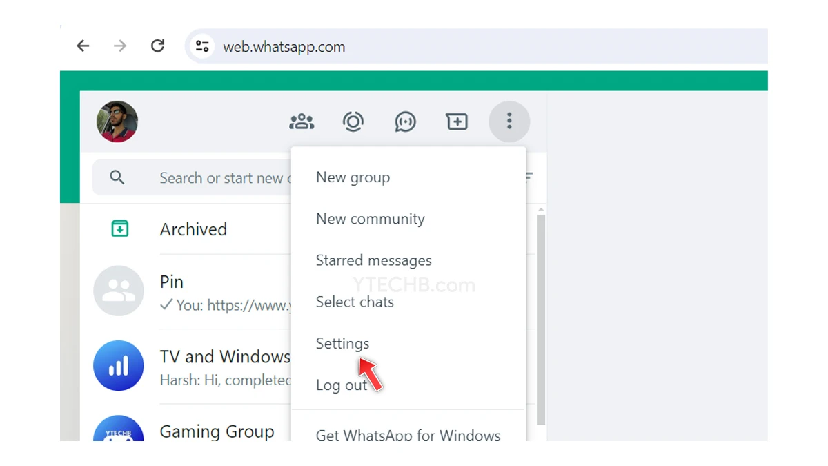Open the TV and Windows chat
Image resolution: width=828 pixels, height=466 pixels.
pyautogui.click(x=186, y=366)
